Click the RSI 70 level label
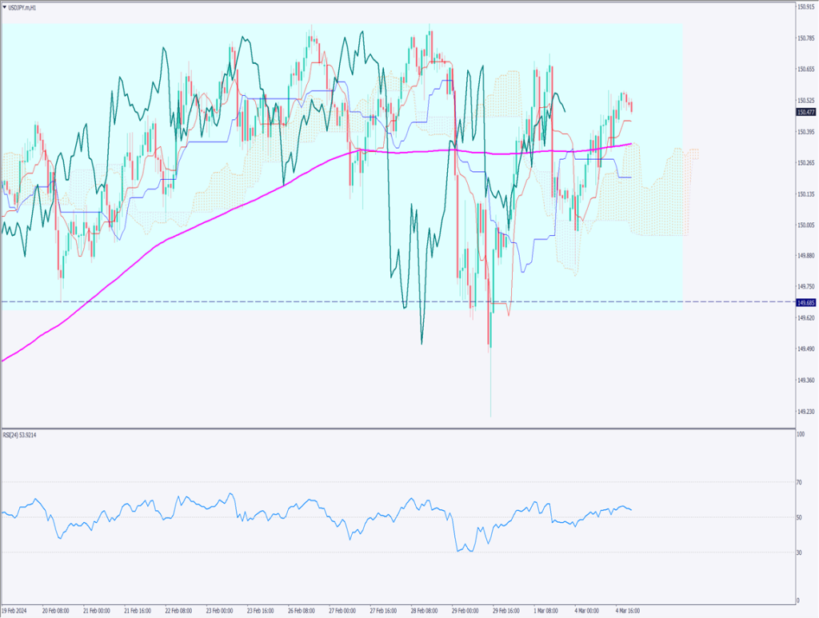Viewport: 819px width, 618px height. point(800,483)
